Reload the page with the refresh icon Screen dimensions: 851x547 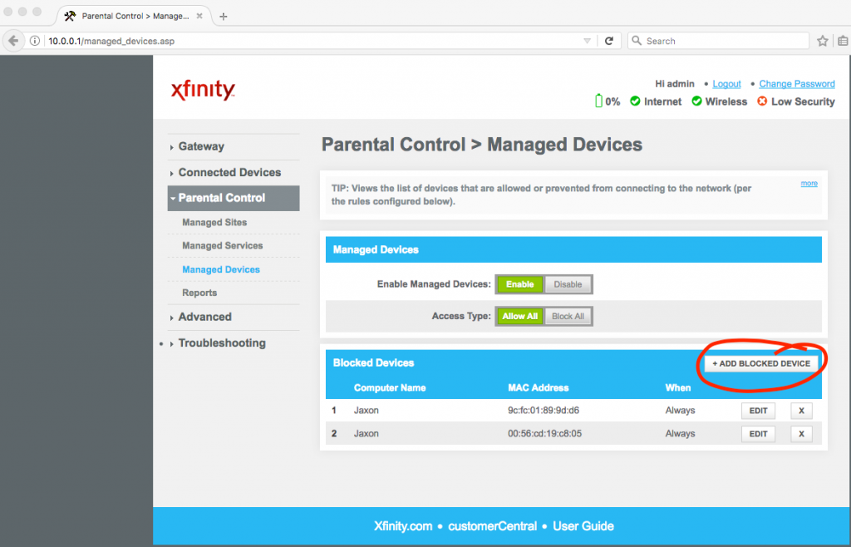pos(609,41)
